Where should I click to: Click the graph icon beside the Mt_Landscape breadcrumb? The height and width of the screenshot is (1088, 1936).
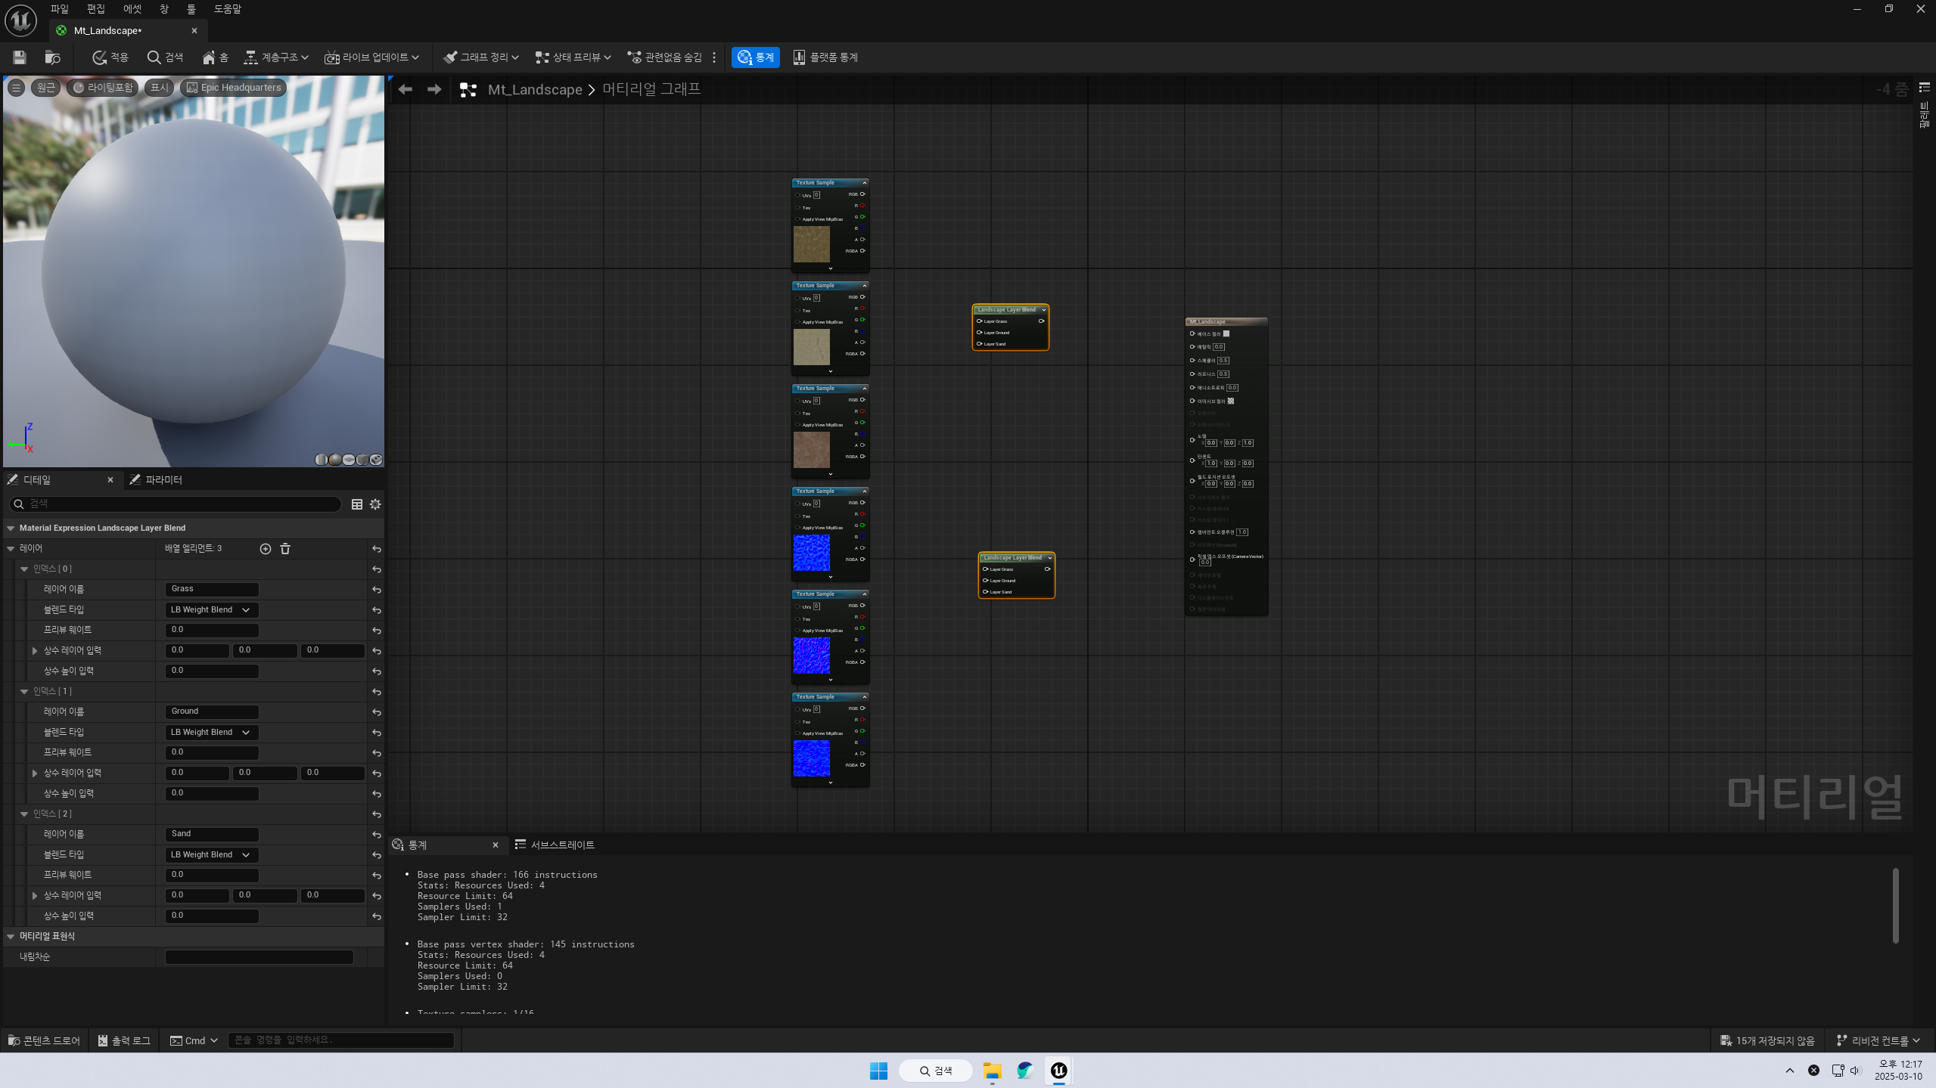point(468,90)
